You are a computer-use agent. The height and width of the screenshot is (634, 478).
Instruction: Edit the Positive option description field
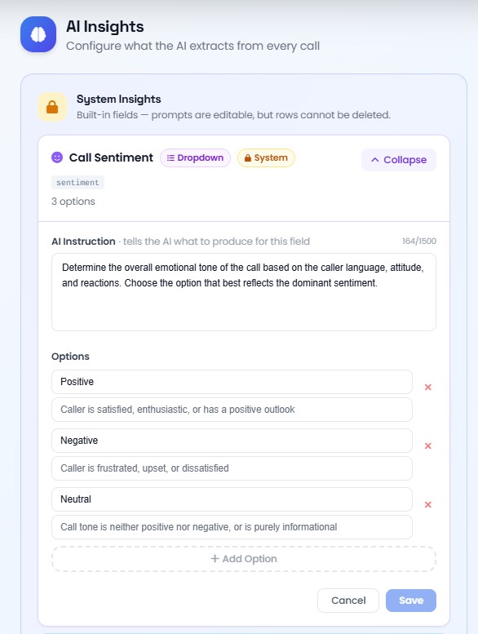tap(232, 410)
